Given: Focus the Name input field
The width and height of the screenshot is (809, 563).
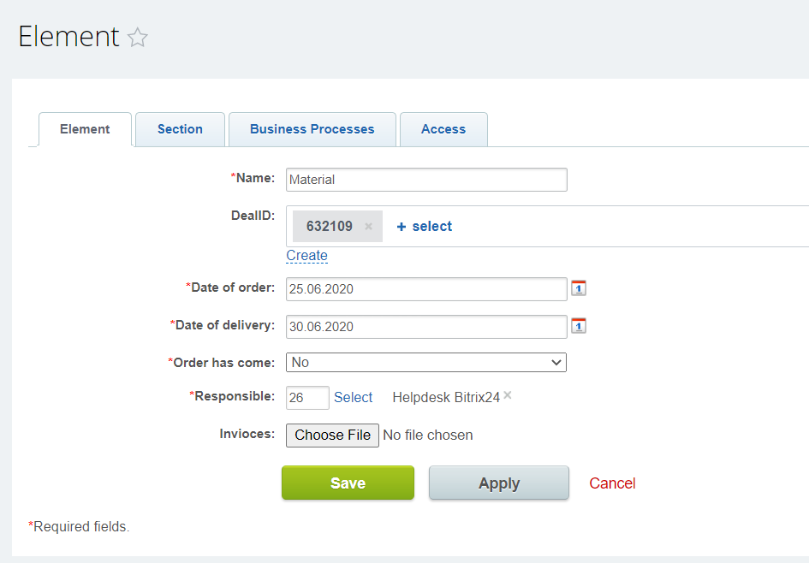Looking at the screenshot, I should pyautogui.click(x=426, y=180).
